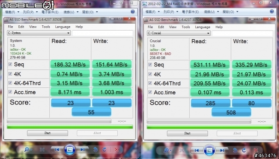Image resolution: width=279 pixels, height=159 pixels.
Task: Toggle Seq checkbox in System benchmark
Action: coord(10,64)
